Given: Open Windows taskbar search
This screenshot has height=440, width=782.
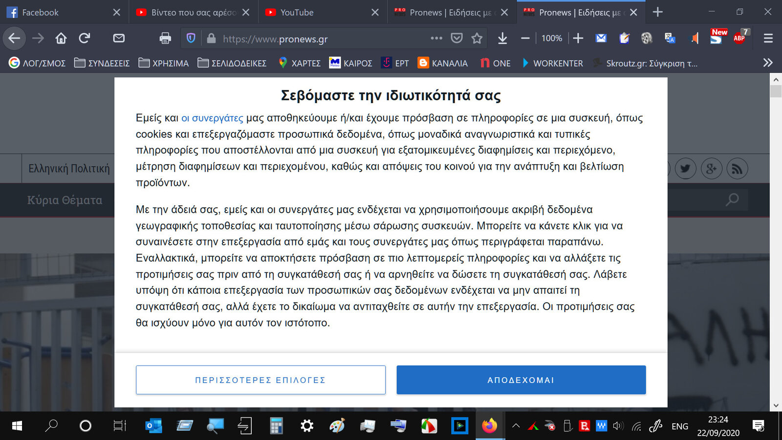Looking at the screenshot, I should click(x=51, y=426).
